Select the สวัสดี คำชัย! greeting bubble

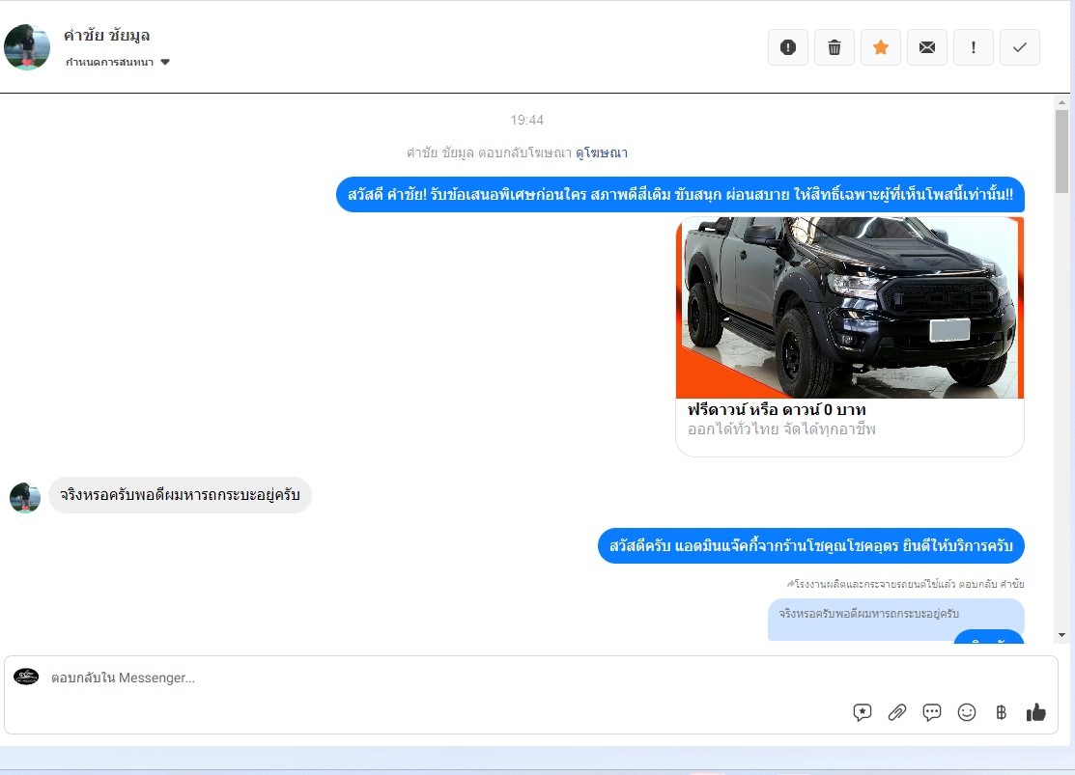click(680, 195)
